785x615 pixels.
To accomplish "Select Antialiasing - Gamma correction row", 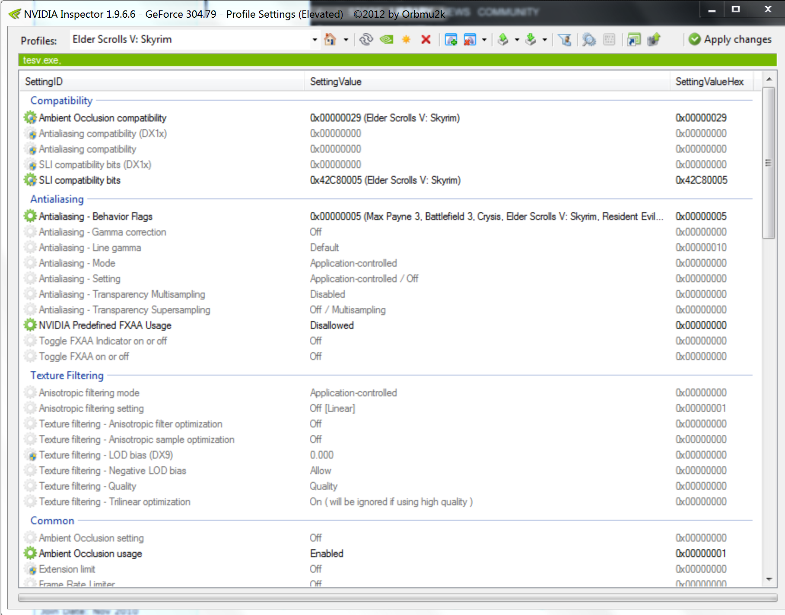I will (x=388, y=232).
